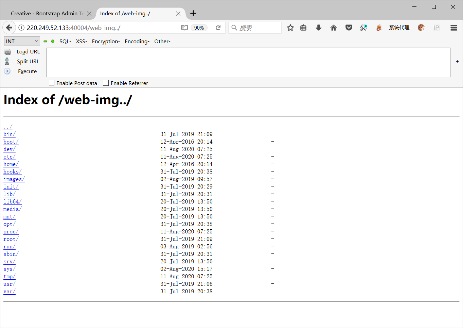Enable the Referrer checkbox
This screenshot has width=463, height=328.
pos(106,83)
